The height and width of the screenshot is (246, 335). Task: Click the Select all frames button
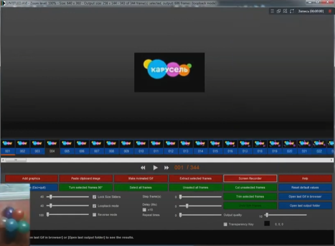click(x=140, y=187)
